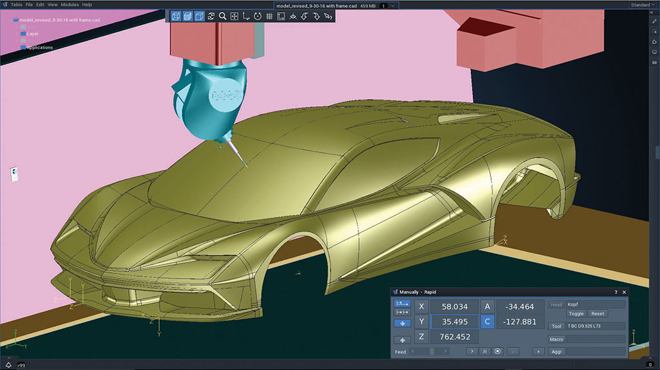The image size is (660, 370).
Task: Activate the cursor question-mark help tool
Action: (328, 16)
